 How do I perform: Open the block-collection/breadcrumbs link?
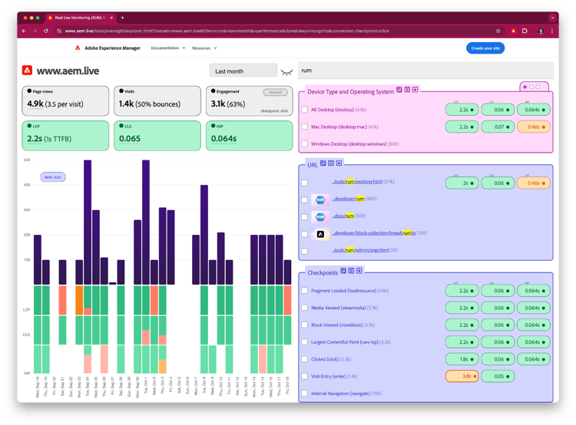pos(374,233)
